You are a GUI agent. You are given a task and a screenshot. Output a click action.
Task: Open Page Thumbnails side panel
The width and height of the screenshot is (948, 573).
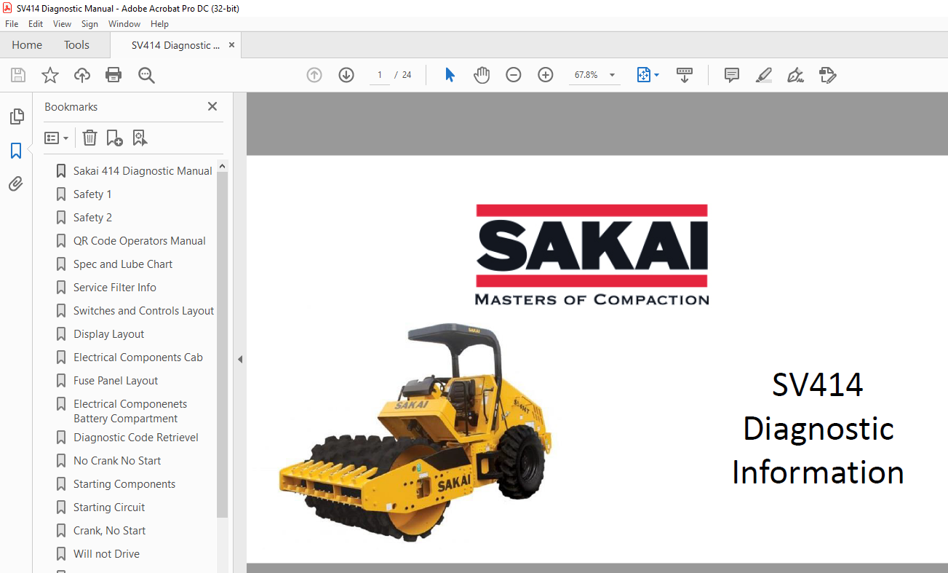(x=16, y=116)
